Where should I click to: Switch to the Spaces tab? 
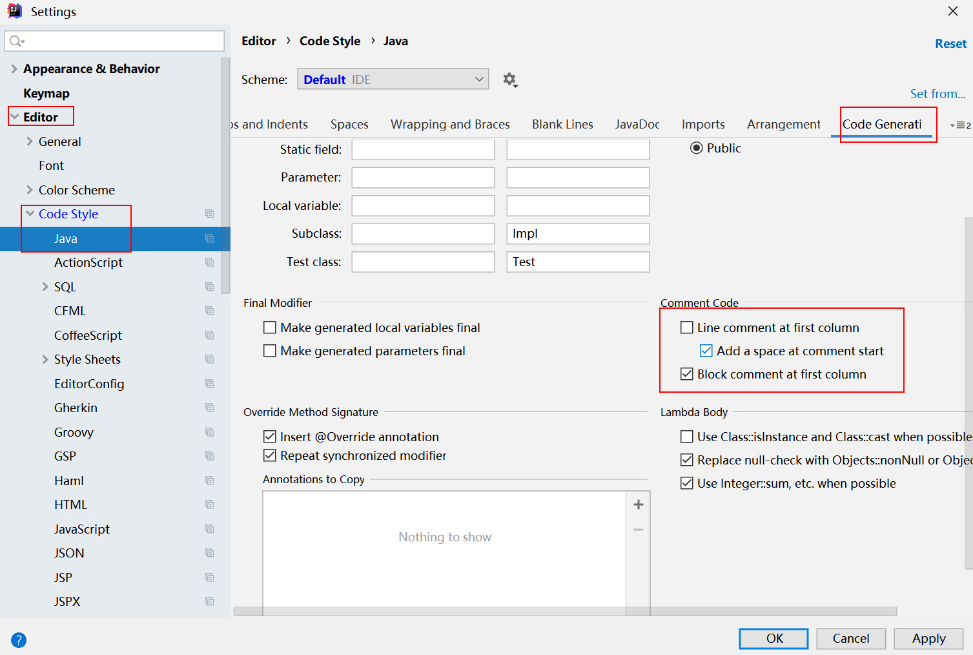pyautogui.click(x=349, y=124)
